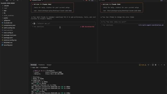
Task: Switch to the Terminal tab
Action: pyautogui.click(x=33, y=65)
